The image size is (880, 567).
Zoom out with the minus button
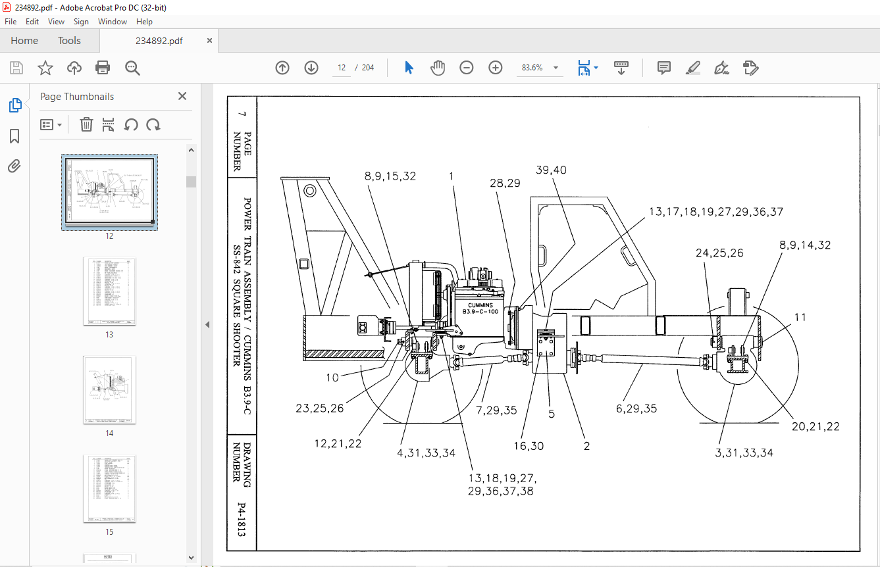click(x=467, y=68)
